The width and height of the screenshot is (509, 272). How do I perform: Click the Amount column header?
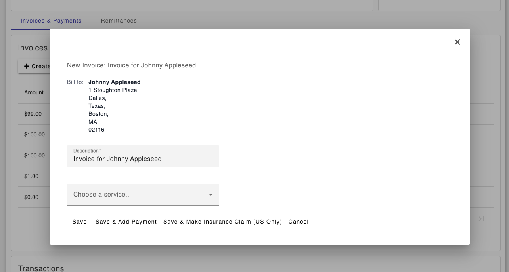click(34, 92)
